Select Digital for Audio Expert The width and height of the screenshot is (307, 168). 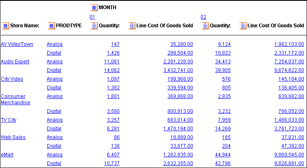click(54, 70)
